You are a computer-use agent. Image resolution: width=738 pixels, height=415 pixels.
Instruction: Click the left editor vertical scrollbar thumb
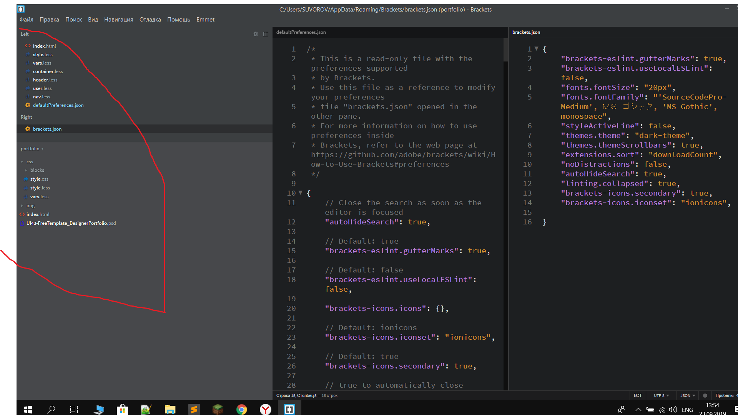pyautogui.click(x=506, y=49)
